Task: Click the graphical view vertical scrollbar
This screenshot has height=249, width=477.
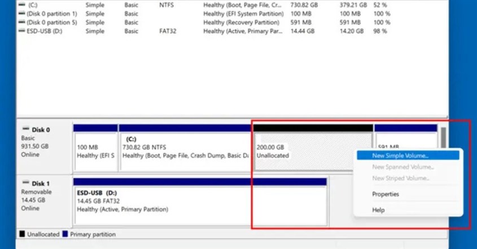Action: click(x=444, y=137)
